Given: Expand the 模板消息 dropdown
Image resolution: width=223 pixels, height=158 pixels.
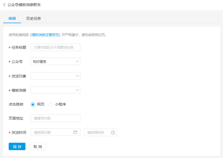Looking at the screenshot, I should 55,90.
